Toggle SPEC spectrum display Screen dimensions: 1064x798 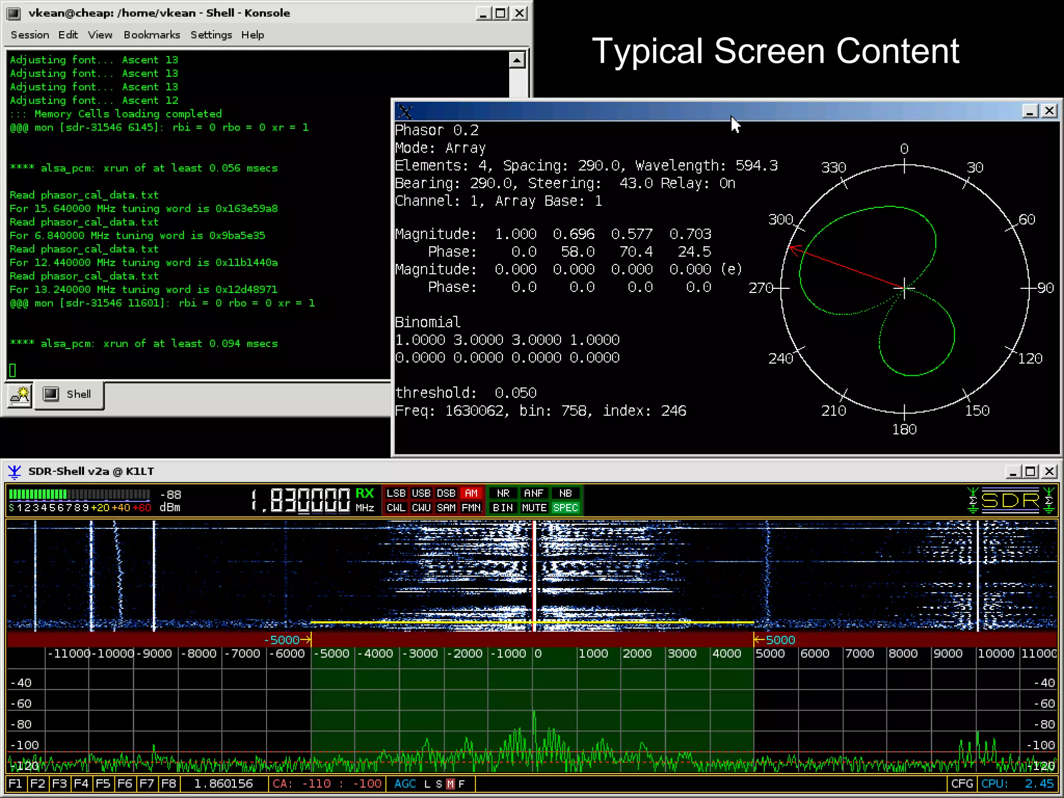(x=565, y=508)
